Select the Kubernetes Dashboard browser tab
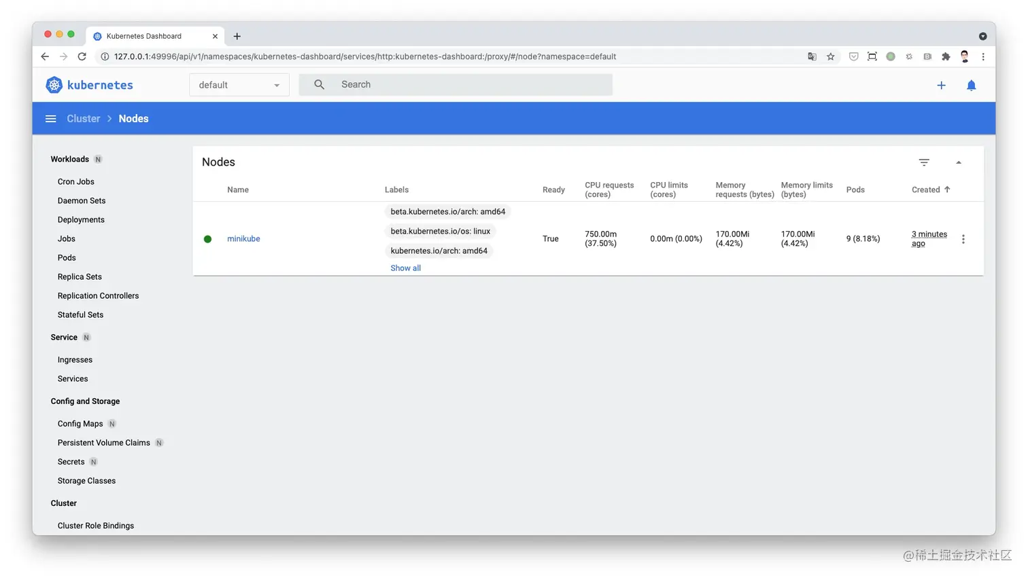The image size is (1028, 578). click(155, 36)
